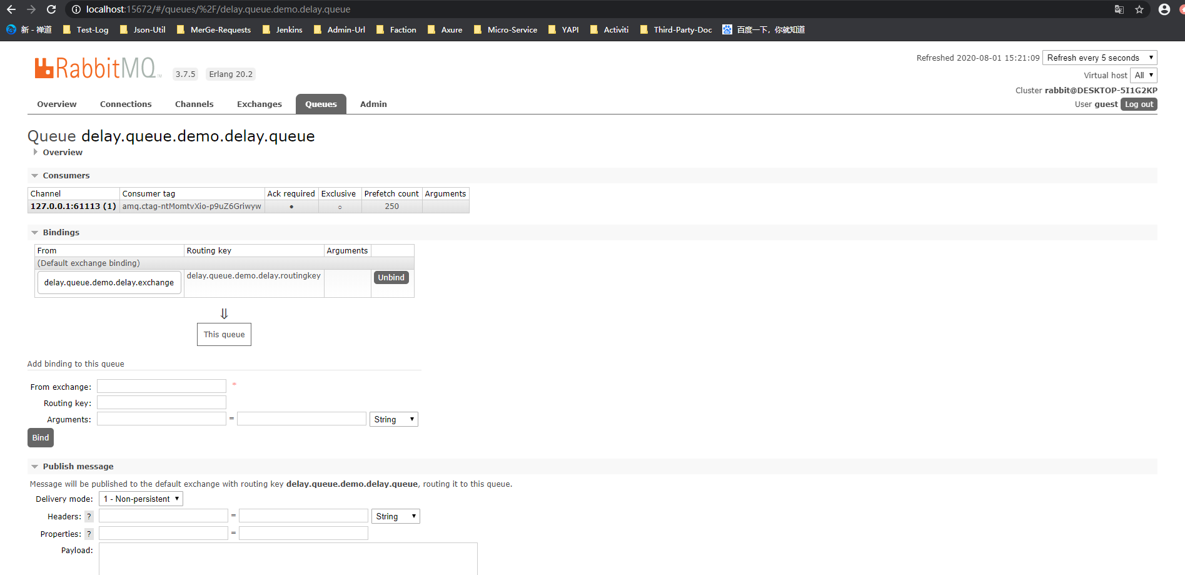Click the This queue box

(224, 334)
